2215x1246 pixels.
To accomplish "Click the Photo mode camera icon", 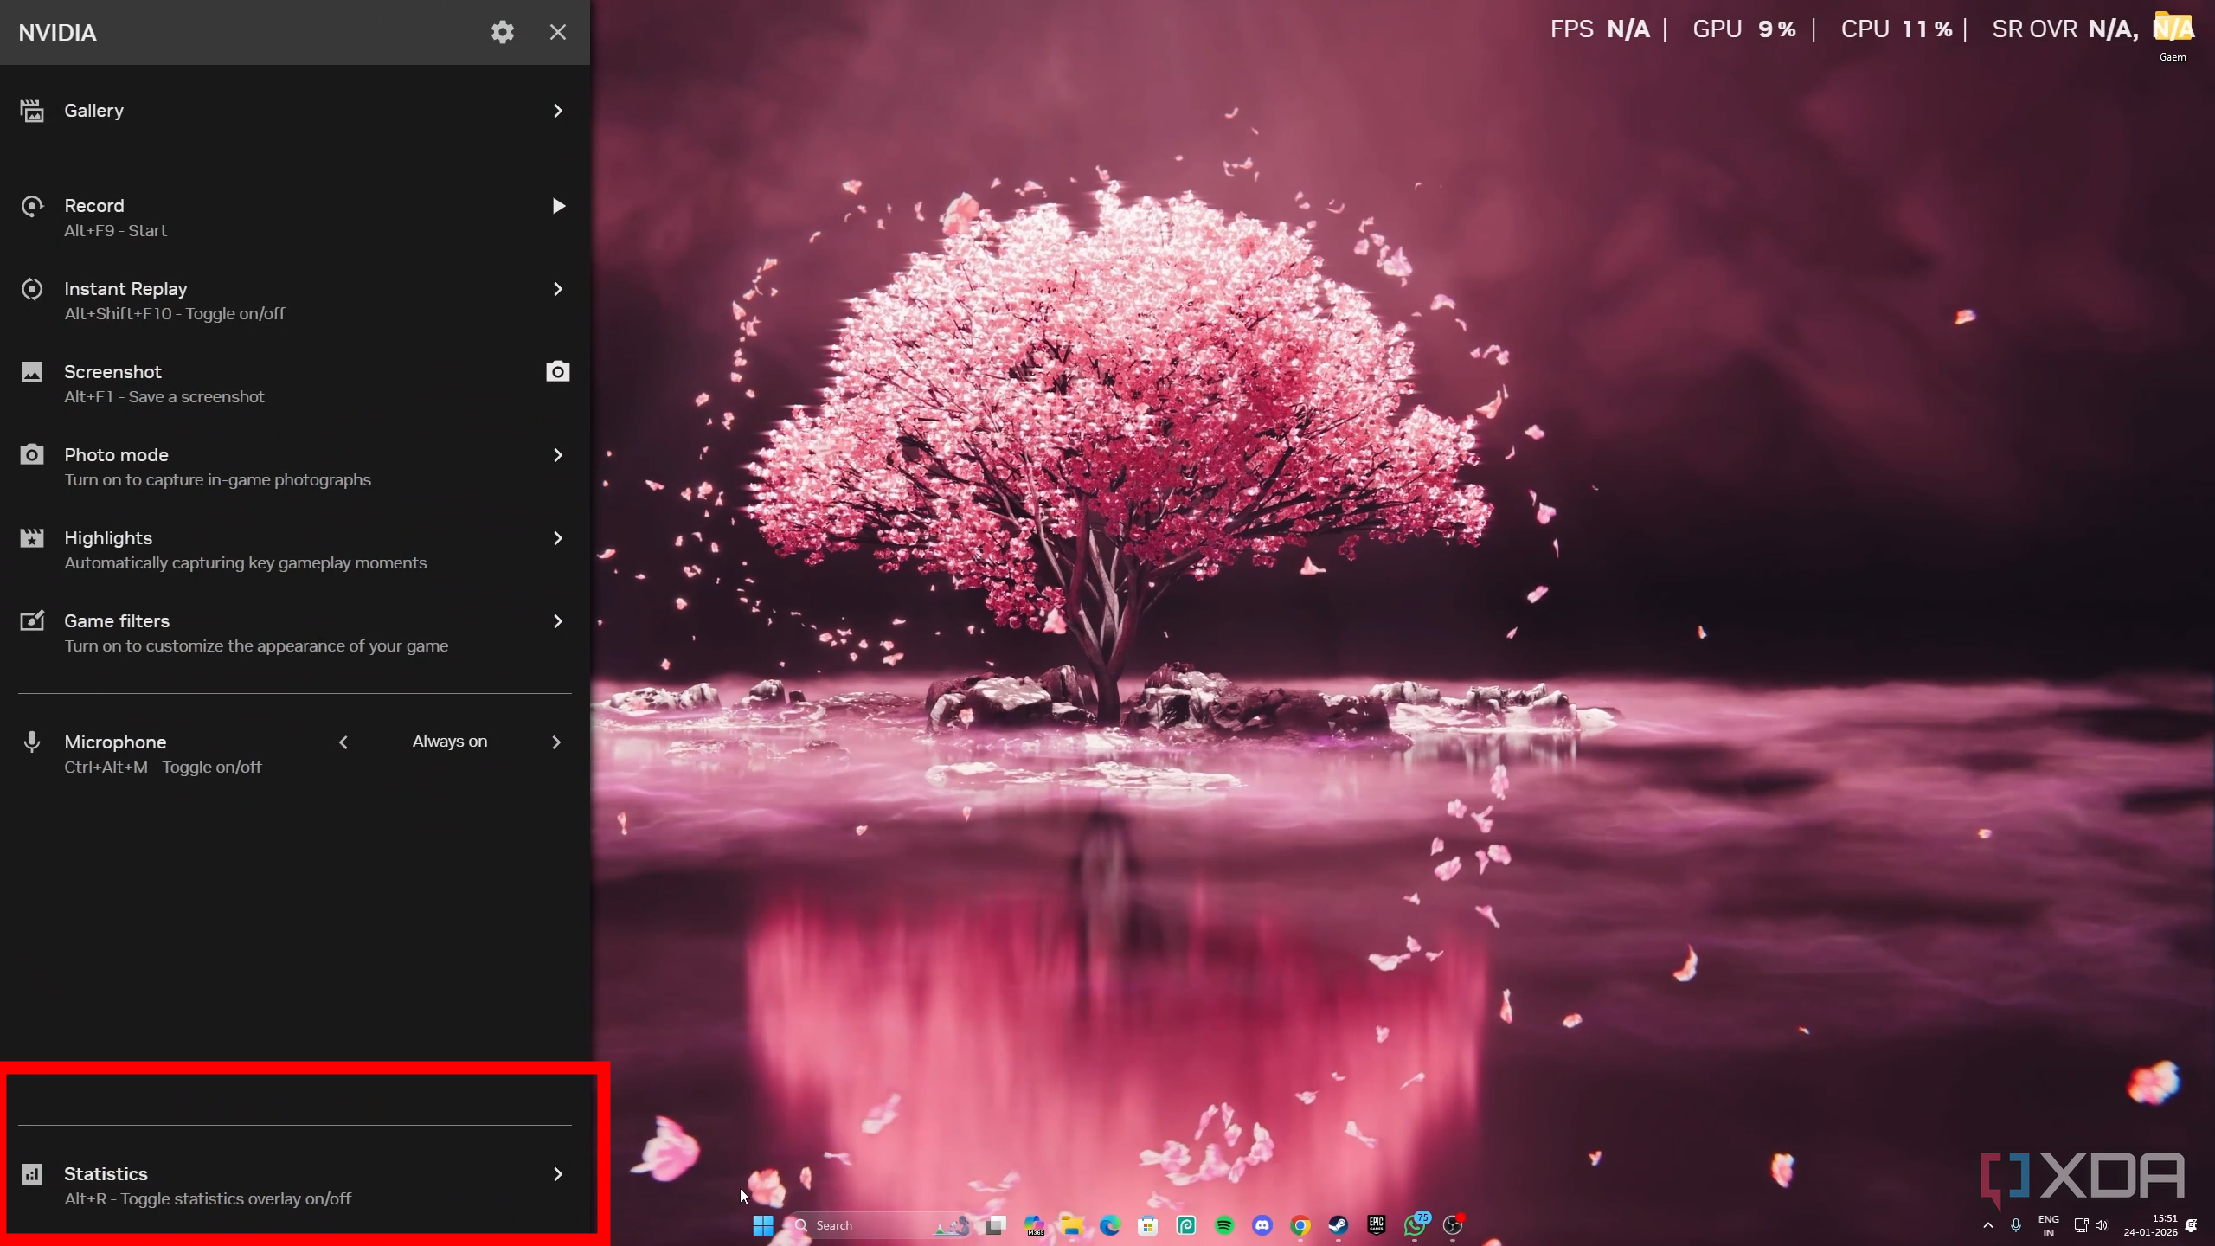I will [32, 454].
